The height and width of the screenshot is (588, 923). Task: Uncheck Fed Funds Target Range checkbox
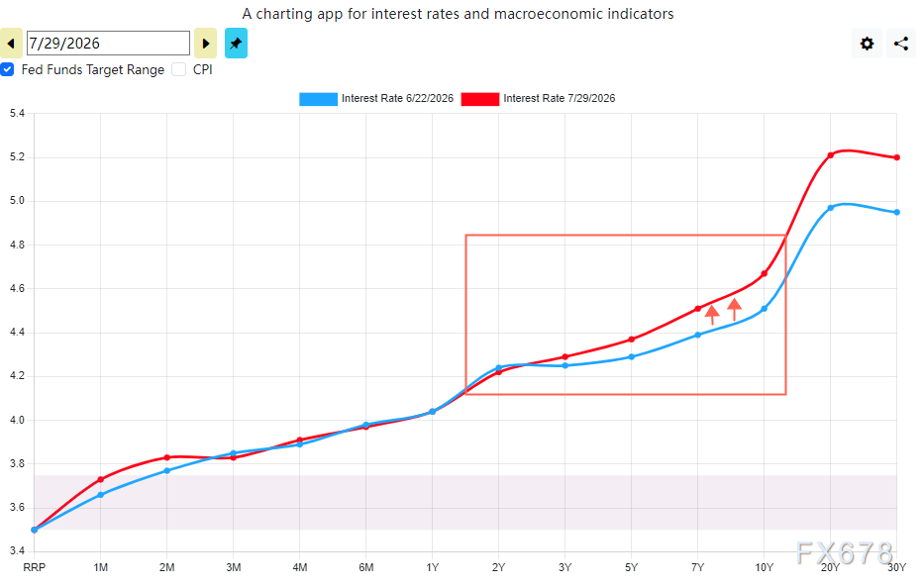(7, 69)
